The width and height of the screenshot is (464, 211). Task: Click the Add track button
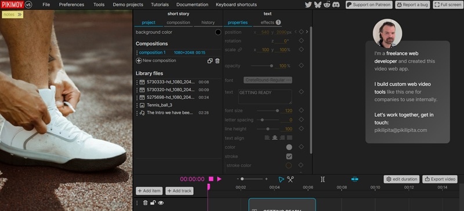tap(179, 191)
